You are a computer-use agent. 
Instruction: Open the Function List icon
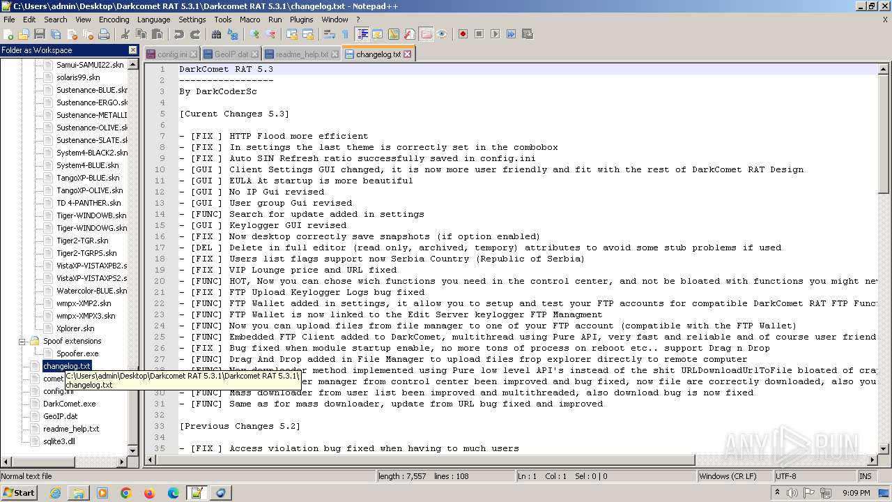point(410,34)
